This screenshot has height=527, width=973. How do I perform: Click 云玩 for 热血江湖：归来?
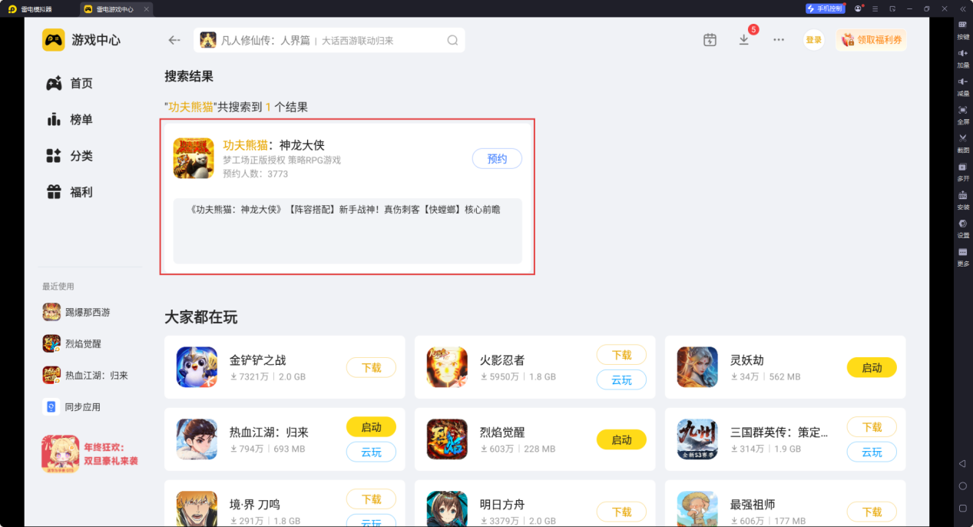(371, 452)
